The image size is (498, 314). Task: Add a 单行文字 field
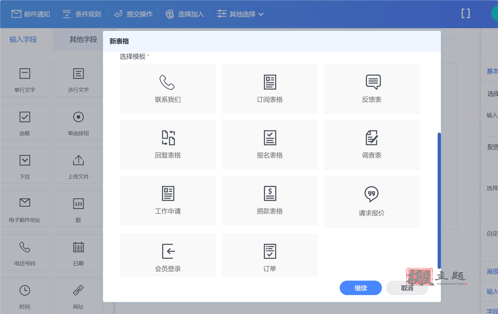pos(25,79)
